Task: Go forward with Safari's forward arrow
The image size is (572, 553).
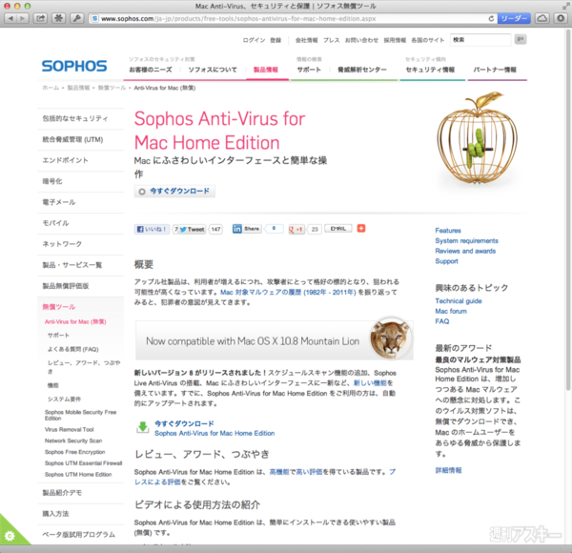Action: (22, 18)
